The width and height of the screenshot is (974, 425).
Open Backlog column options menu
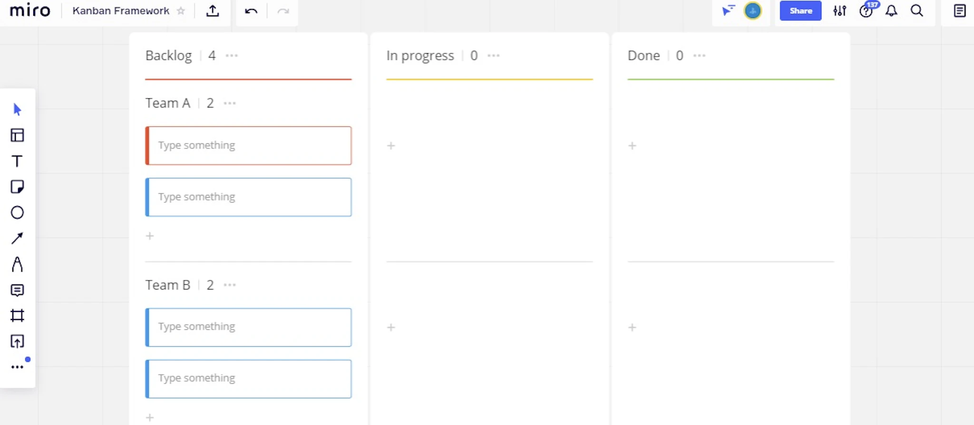[x=232, y=56]
